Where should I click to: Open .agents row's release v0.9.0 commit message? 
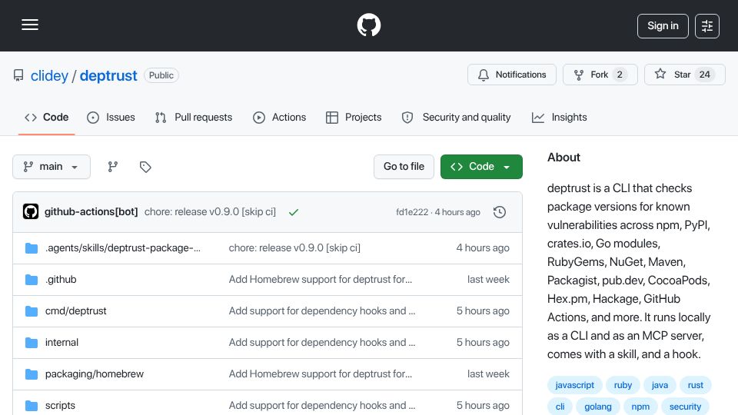tap(294, 248)
